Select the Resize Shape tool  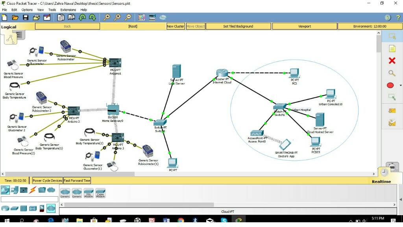coord(392,97)
